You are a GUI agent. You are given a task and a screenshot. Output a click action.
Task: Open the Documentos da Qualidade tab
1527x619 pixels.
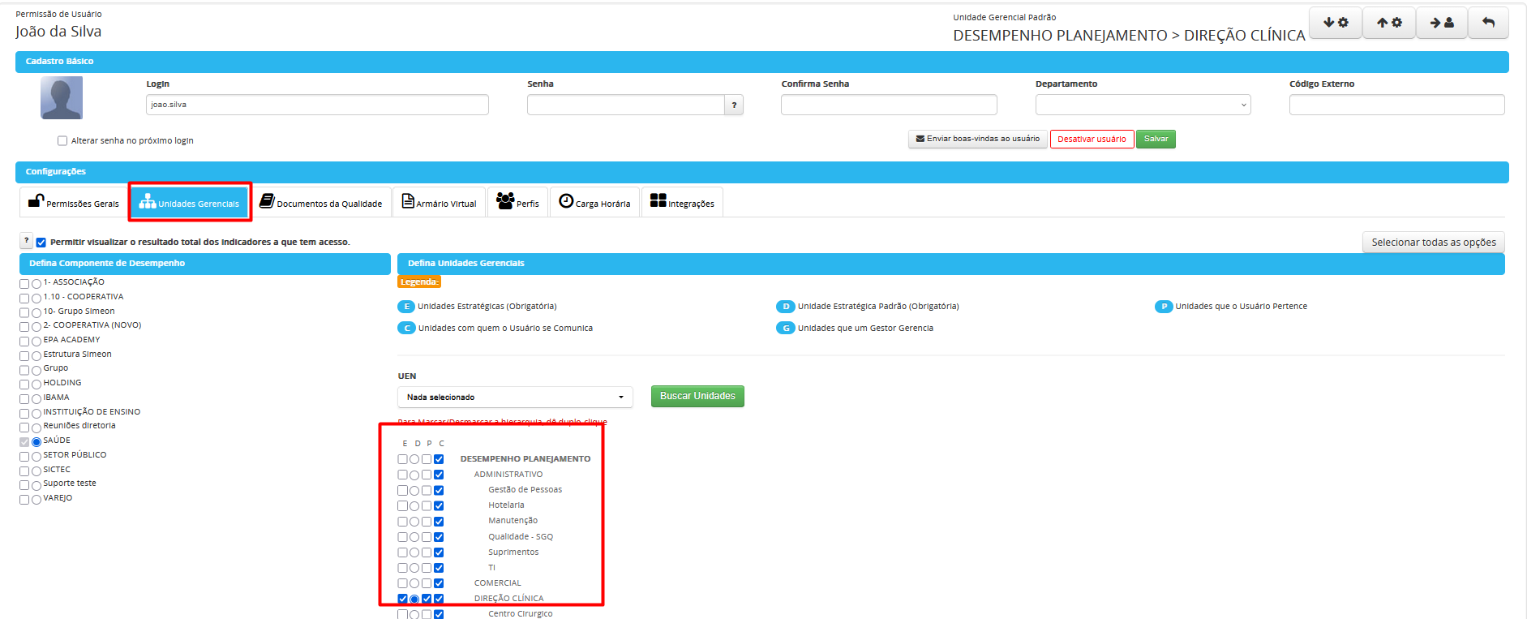point(321,203)
